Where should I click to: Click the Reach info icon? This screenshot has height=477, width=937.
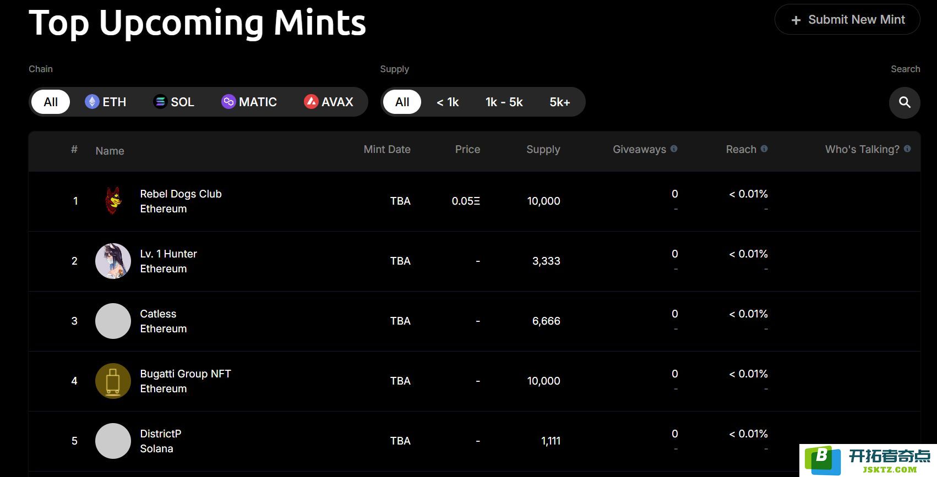[x=764, y=149]
